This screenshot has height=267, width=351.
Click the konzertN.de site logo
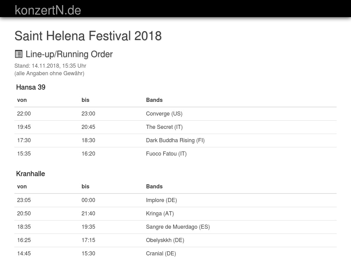pyautogui.click(x=48, y=10)
